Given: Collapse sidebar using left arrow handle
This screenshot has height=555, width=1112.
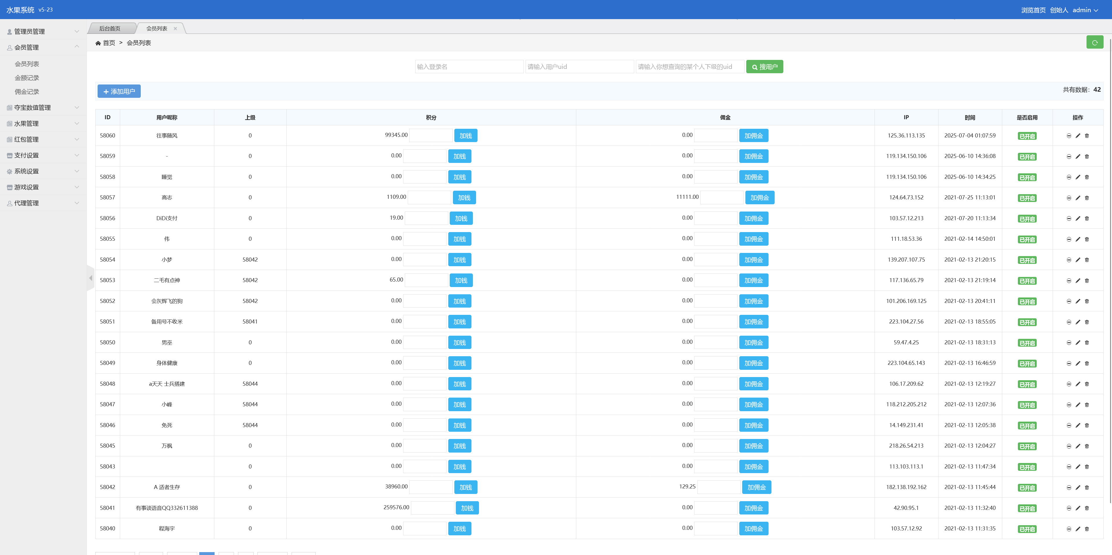Looking at the screenshot, I should click(x=90, y=278).
